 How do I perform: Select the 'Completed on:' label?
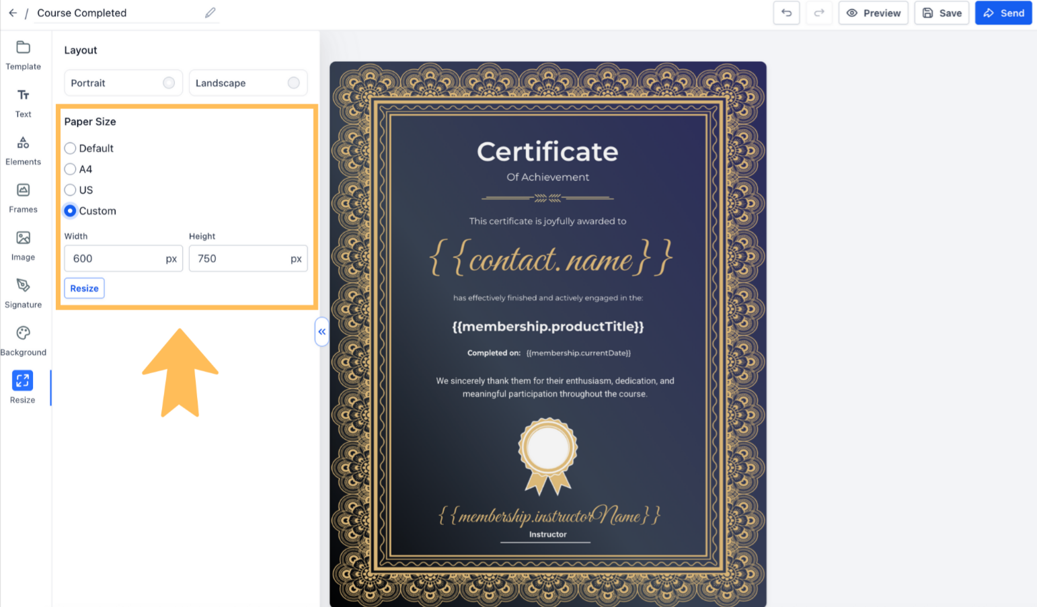point(494,353)
